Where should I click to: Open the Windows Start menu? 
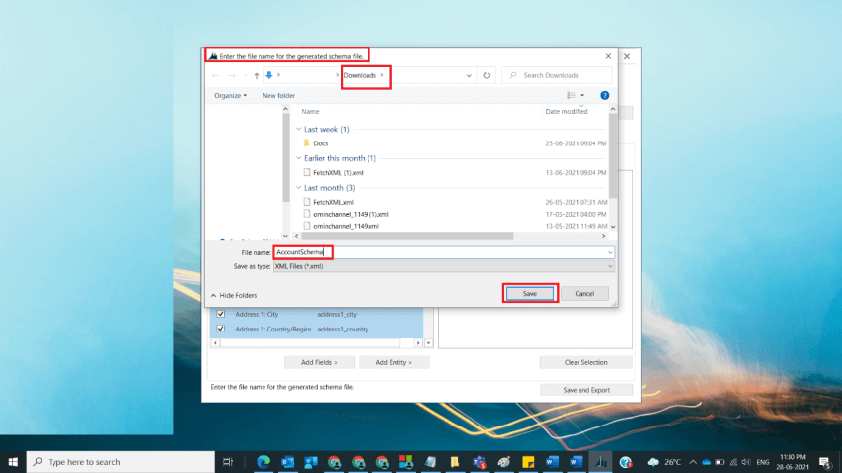point(13,462)
